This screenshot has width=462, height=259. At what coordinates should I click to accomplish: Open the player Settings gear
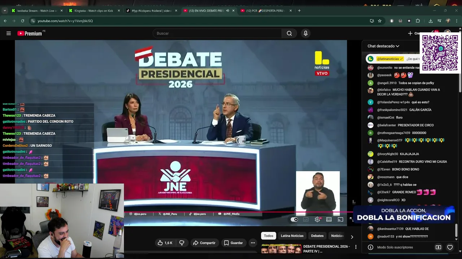317,219
